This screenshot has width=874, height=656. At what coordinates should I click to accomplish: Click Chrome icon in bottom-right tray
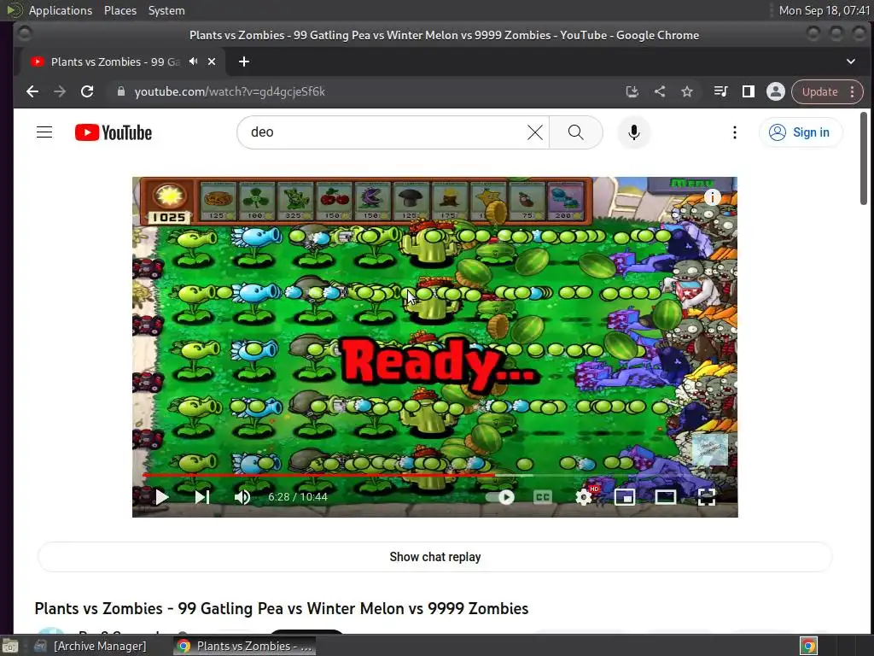tap(808, 646)
